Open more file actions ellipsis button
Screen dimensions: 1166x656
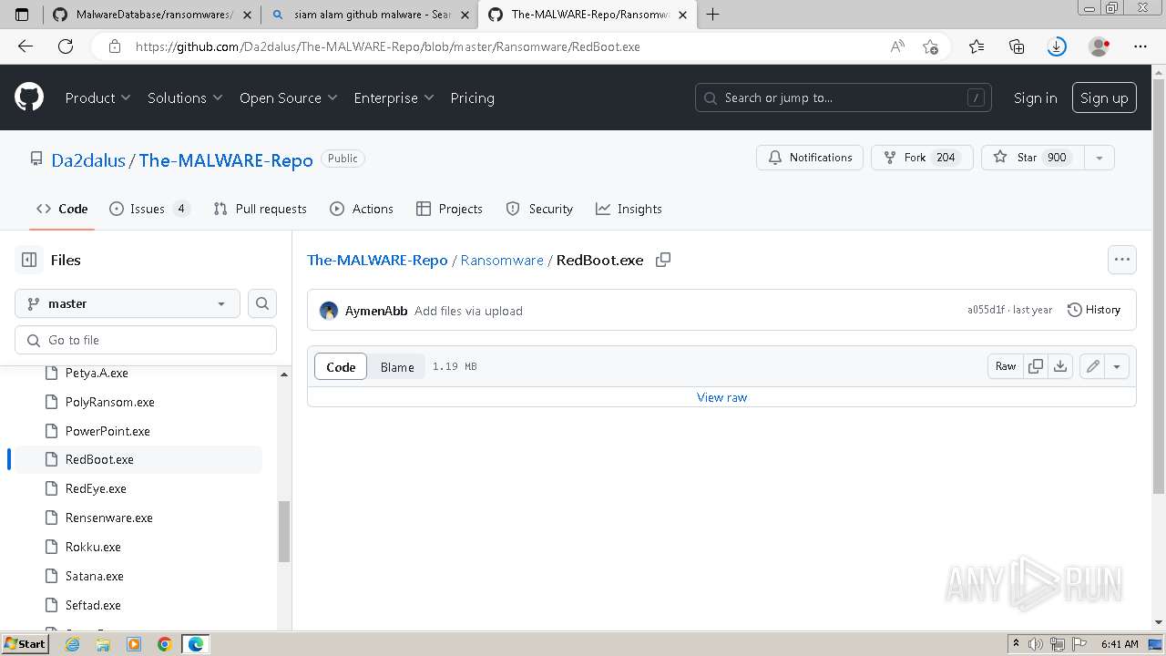click(x=1122, y=260)
